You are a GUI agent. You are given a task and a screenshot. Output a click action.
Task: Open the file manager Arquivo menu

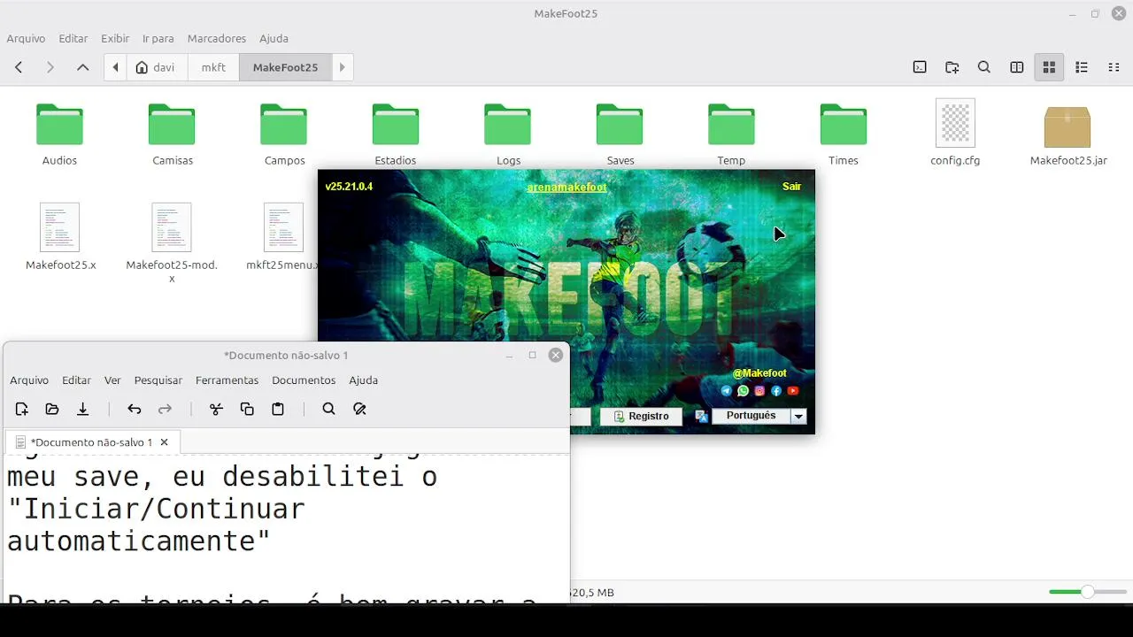26,39
